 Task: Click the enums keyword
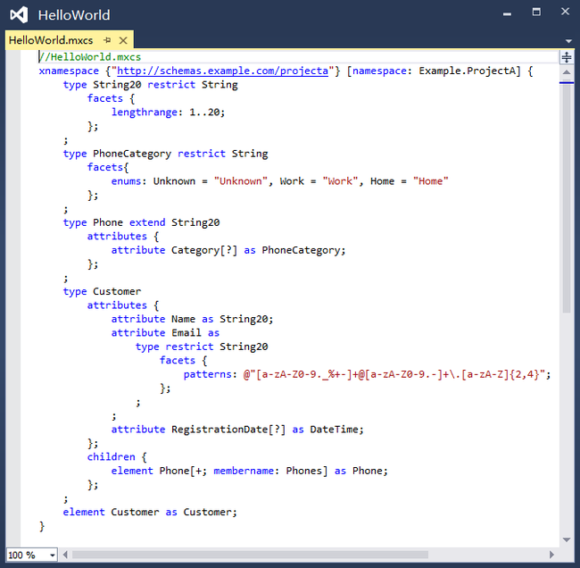pos(126,181)
